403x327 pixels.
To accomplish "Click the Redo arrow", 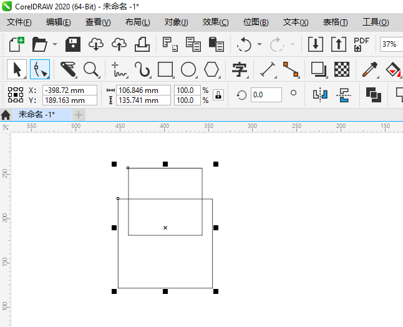I will click(276, 44).
